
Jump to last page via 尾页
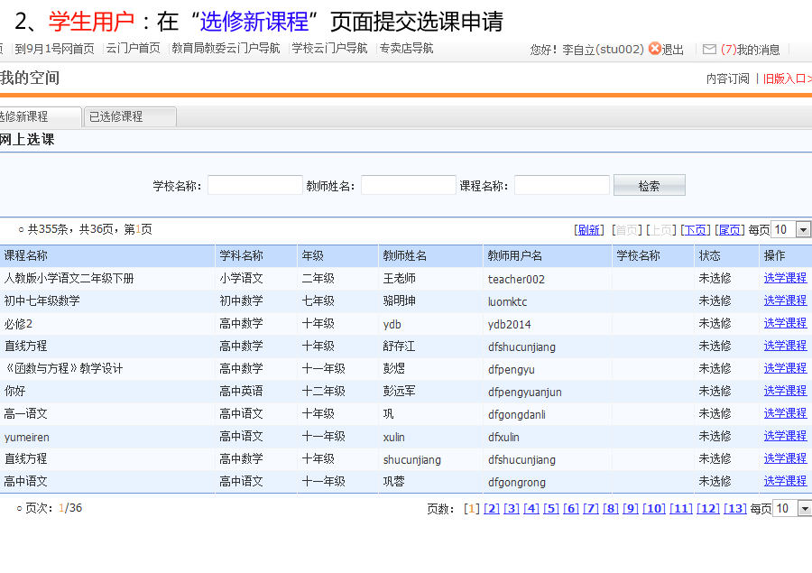(730, 230)
